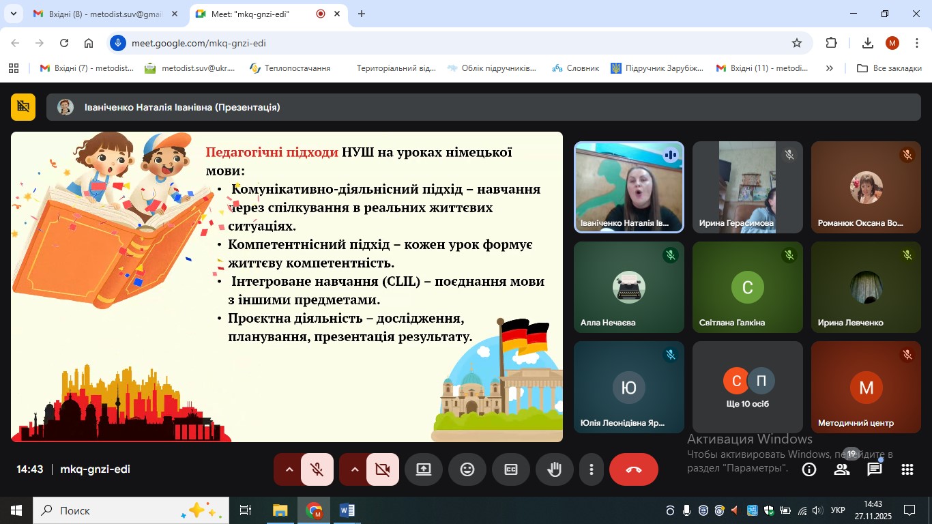The image size is (932, 524).
Task: Open Microsoft Word from the taskbar
Action: pos(347,510)
